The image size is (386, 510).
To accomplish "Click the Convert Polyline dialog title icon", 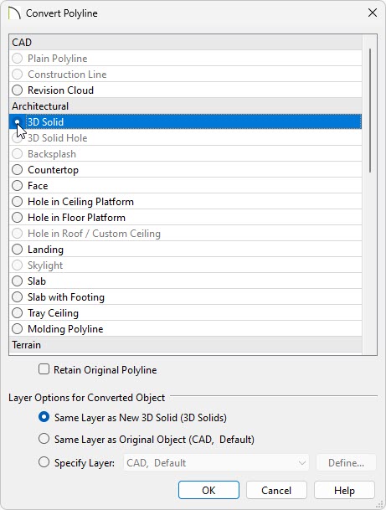I will click(x=14, y=13).
